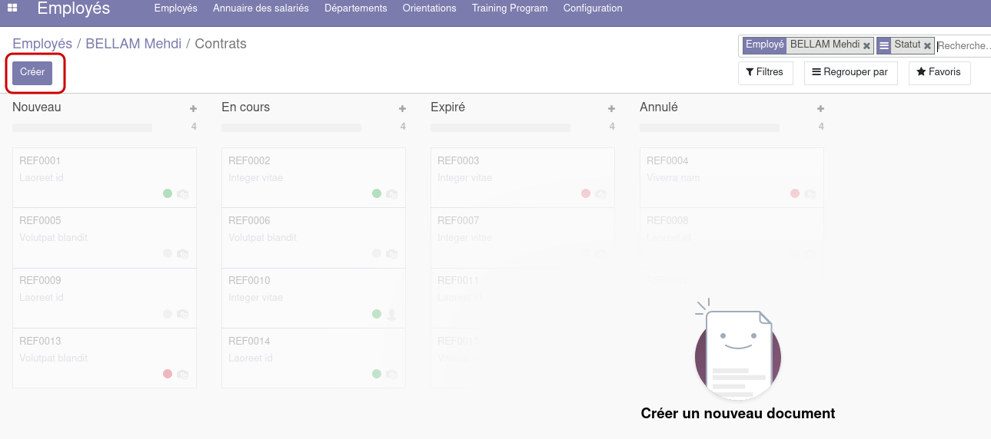
Task: Click the Expiré column title
Action: [448, 107]
